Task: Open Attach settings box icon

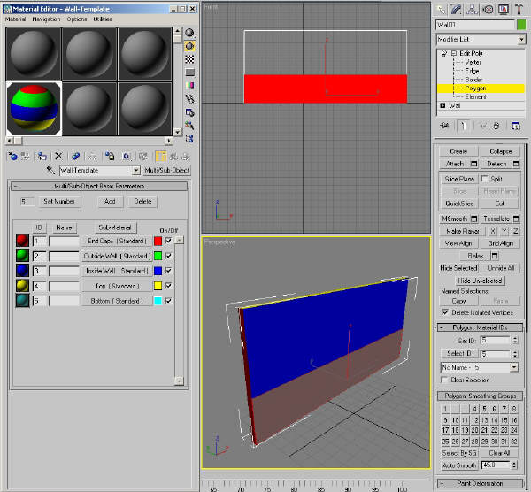Action: tap(474, 164)
